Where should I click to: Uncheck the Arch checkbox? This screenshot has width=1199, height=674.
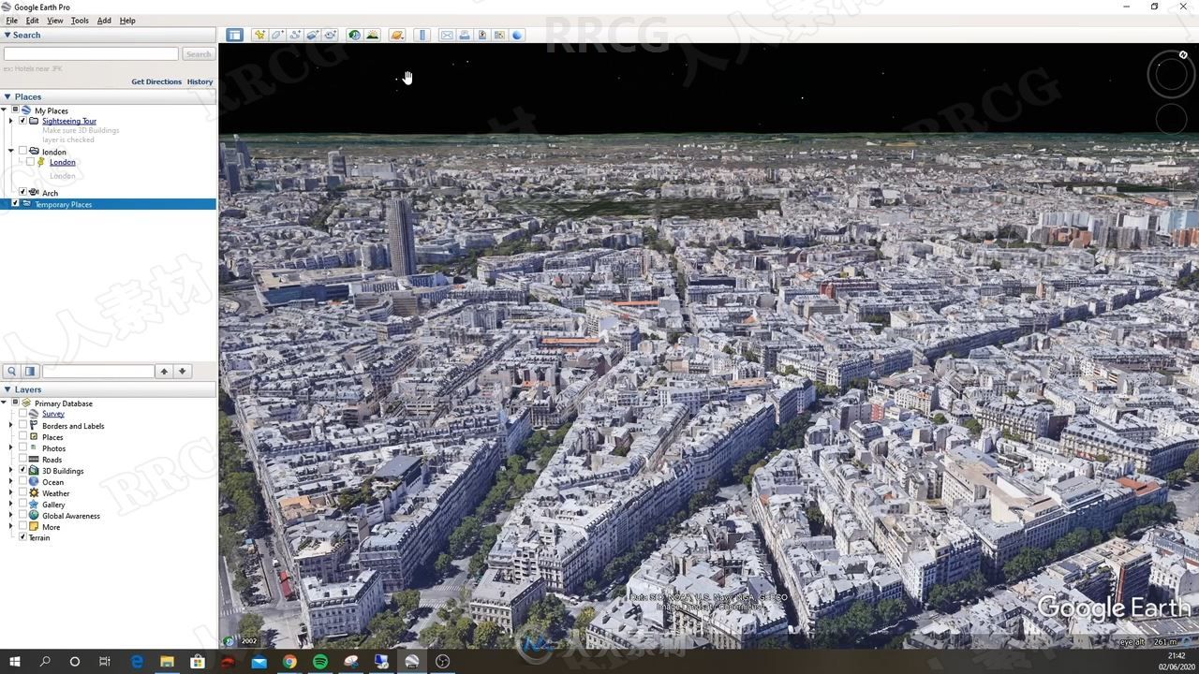(22, 192)
